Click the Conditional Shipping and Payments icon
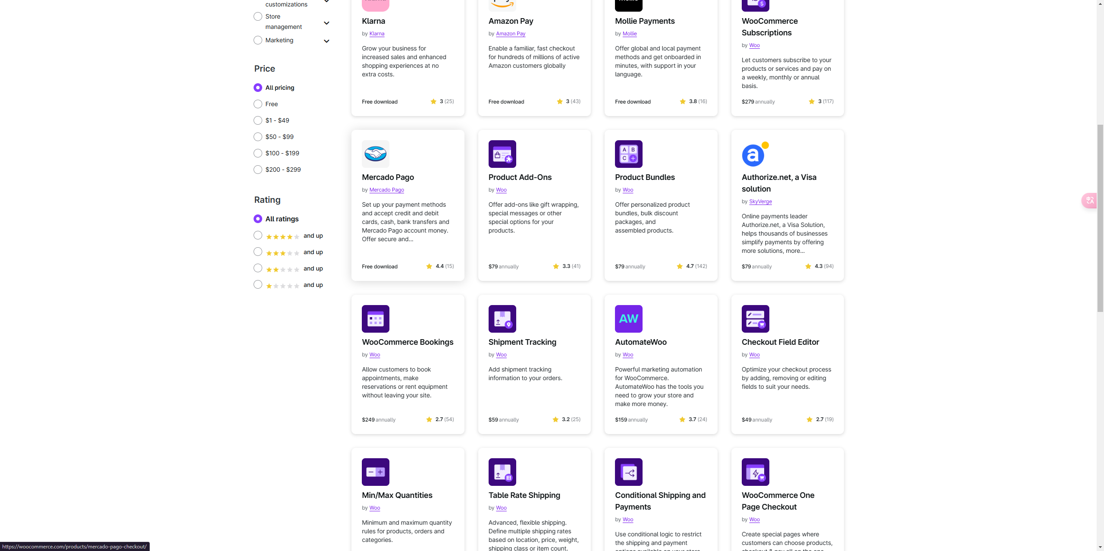This screenshot has width=1104, height=551. pos(628,472)
